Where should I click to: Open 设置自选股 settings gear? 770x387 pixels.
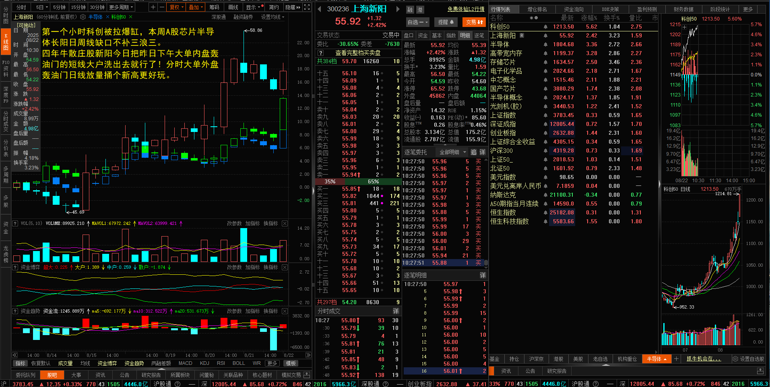coord(735,359)
